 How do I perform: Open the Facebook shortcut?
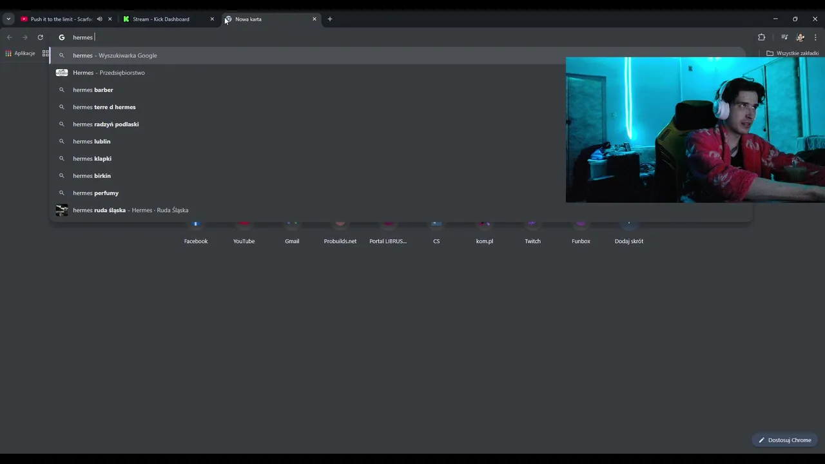[x=196, y=233]
